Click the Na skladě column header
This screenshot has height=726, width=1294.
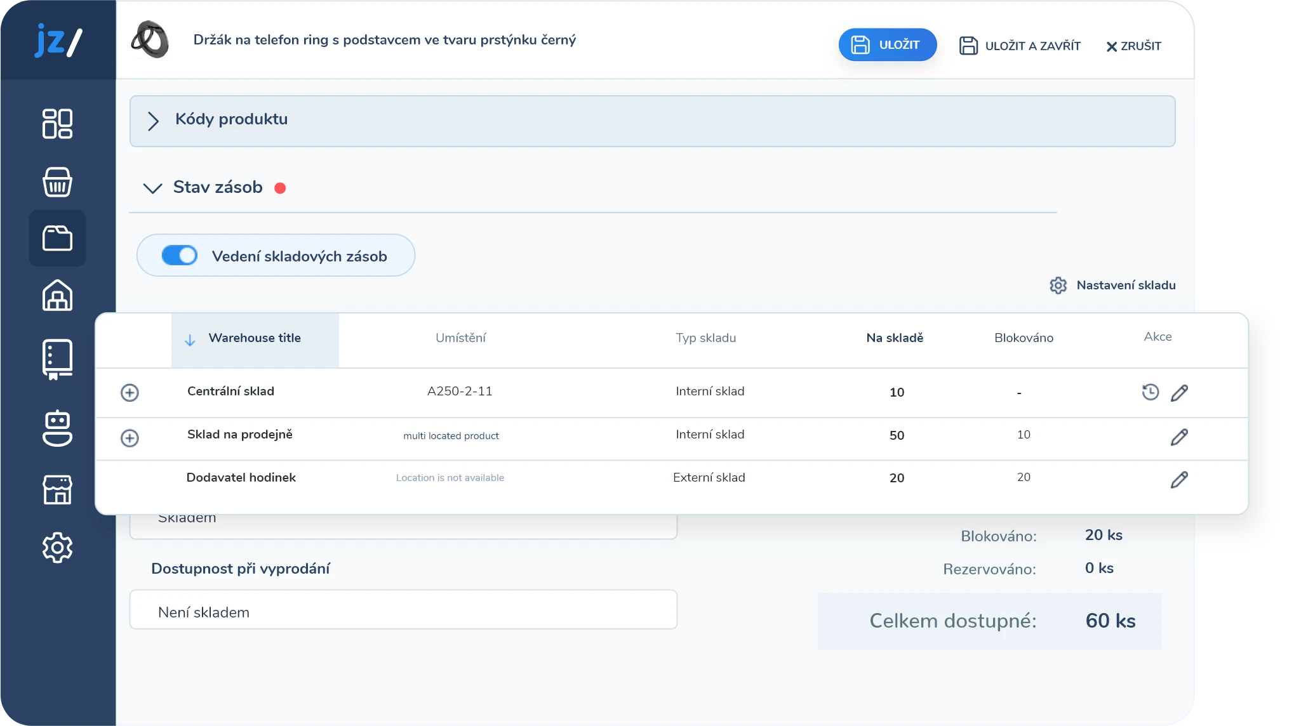894,338
